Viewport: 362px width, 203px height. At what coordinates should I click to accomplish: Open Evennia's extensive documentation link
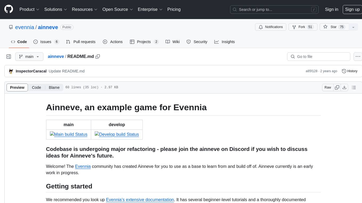pos(140,200)
